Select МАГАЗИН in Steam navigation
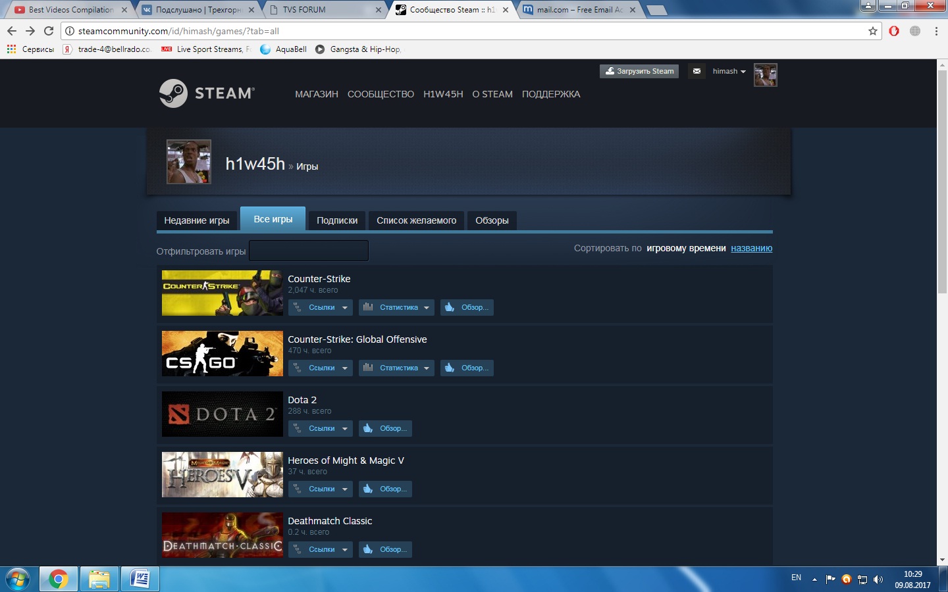The image size is (948, 592). [316, 94]
